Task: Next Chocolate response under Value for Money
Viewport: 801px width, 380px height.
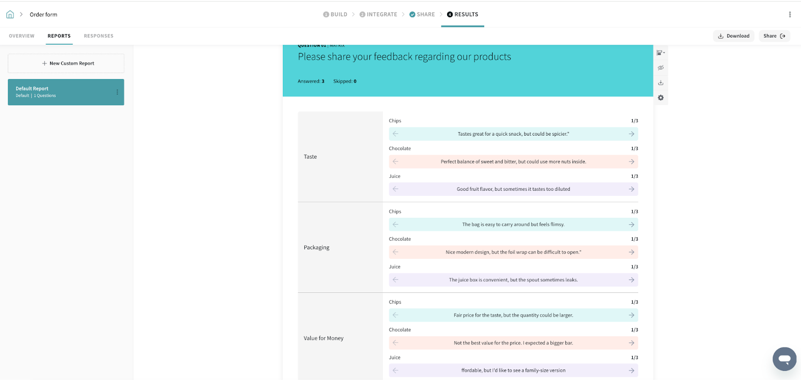Action: (631, 343)
